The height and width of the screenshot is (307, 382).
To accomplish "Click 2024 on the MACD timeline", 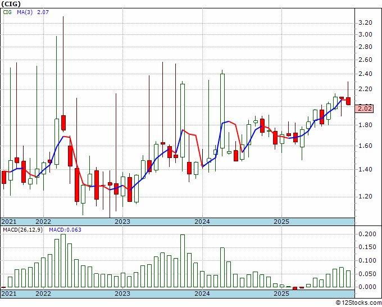I will (x=202, y=294).
